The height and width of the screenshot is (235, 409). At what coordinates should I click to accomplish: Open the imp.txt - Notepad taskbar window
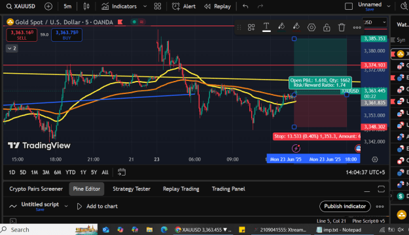[339, 230]
